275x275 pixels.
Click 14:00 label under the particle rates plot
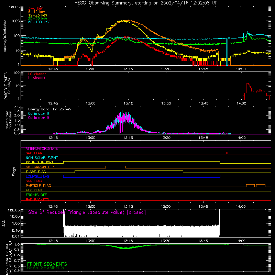point(241,103)
